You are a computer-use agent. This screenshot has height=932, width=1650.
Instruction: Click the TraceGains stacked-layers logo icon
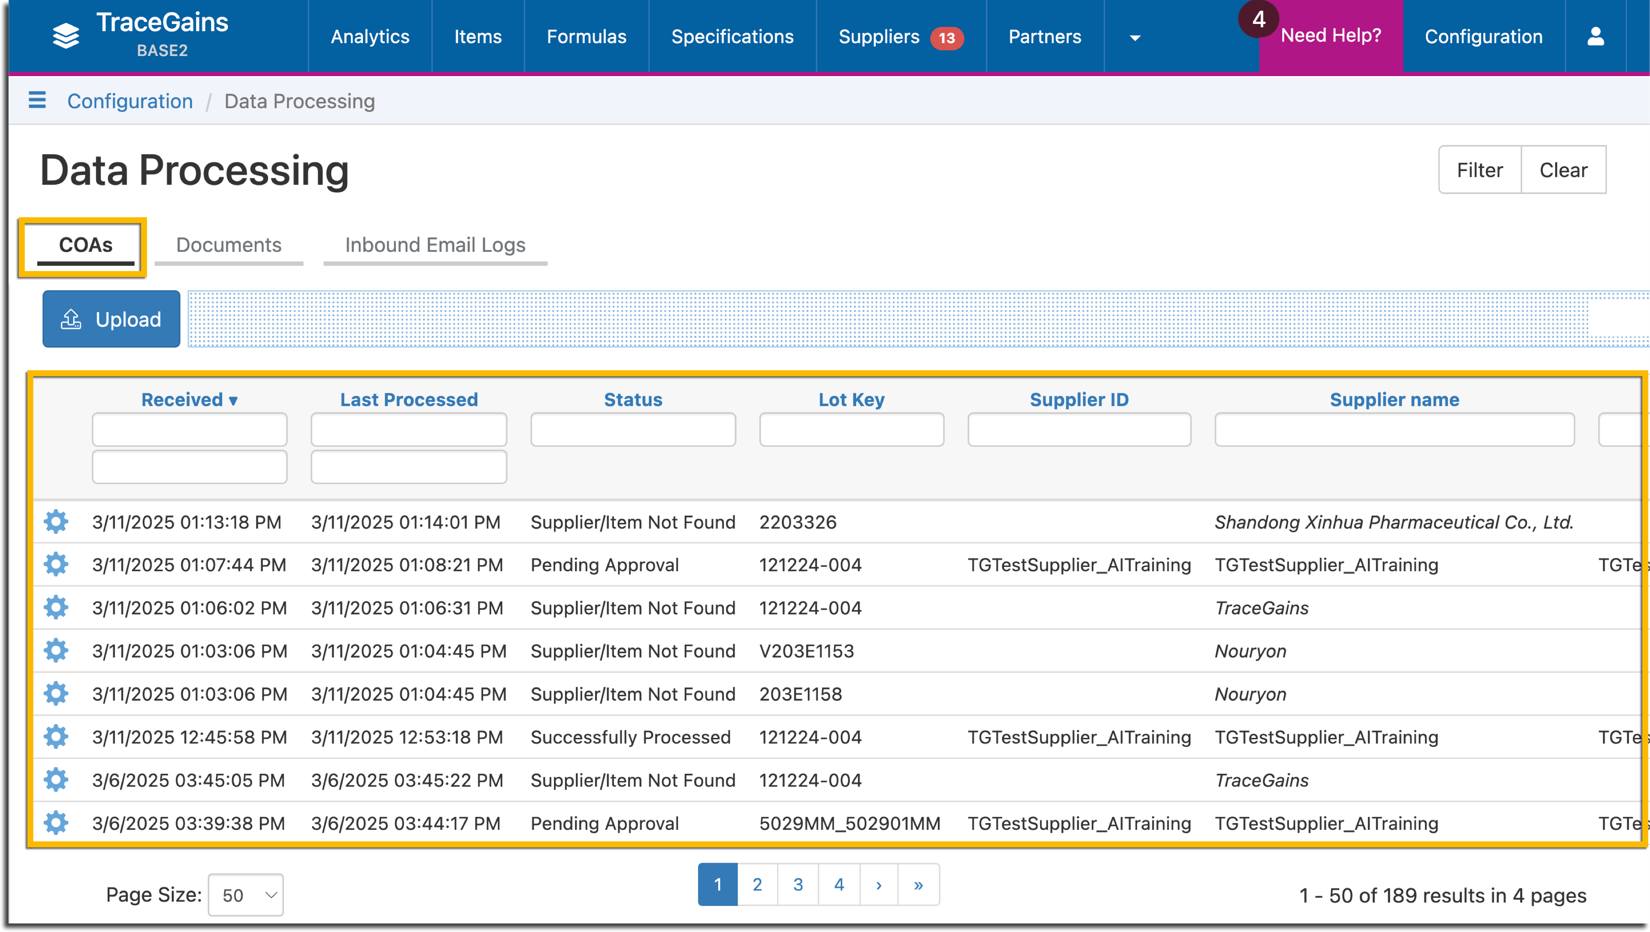(x=65, y=36)
